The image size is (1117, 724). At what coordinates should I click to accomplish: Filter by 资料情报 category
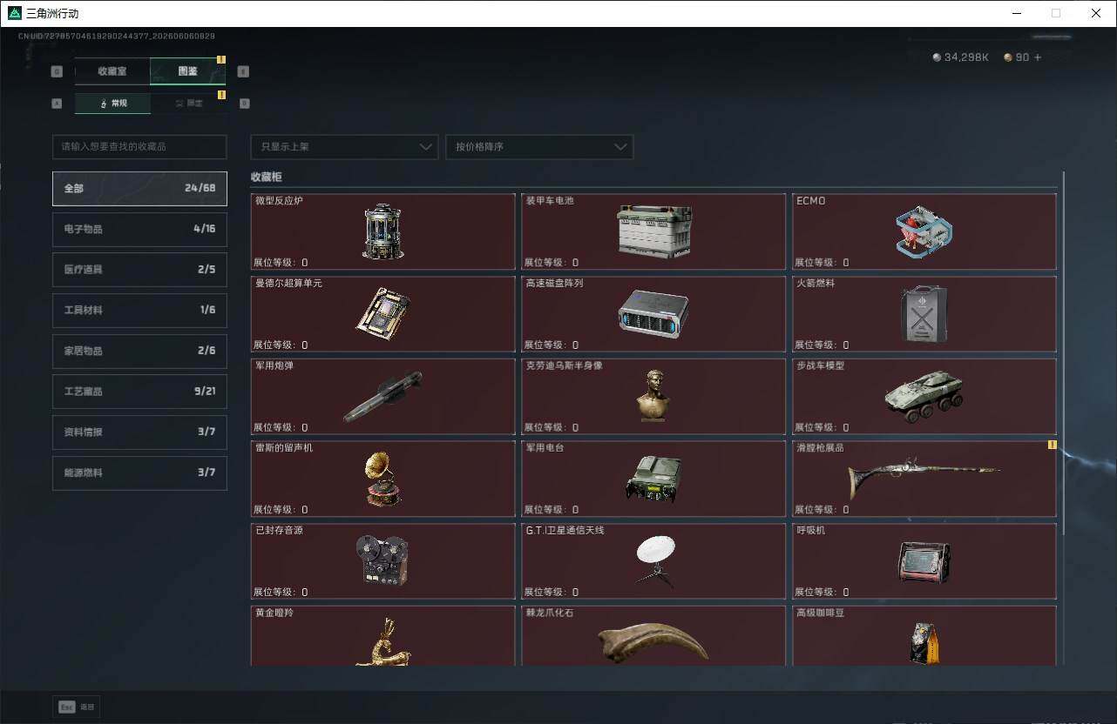139,432
